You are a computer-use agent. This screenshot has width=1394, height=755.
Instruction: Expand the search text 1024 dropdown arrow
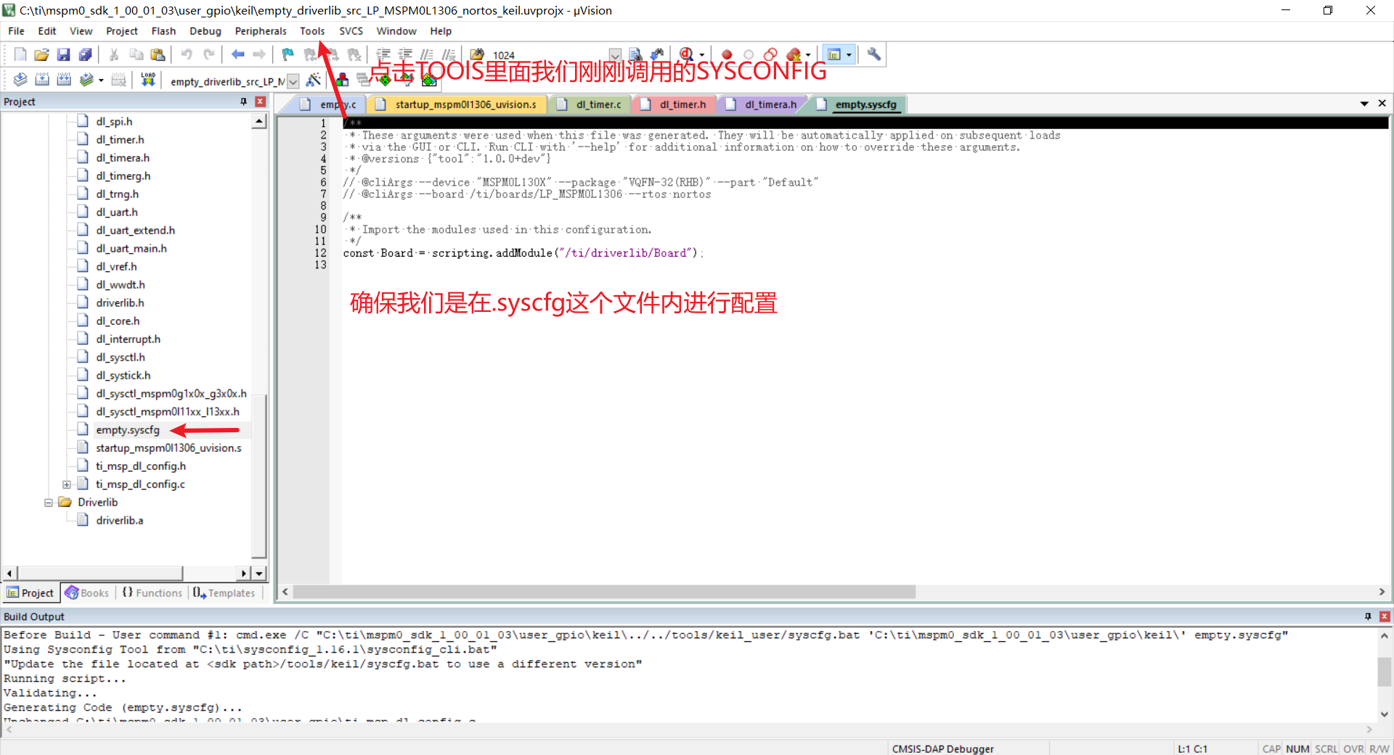click(615, 55)
